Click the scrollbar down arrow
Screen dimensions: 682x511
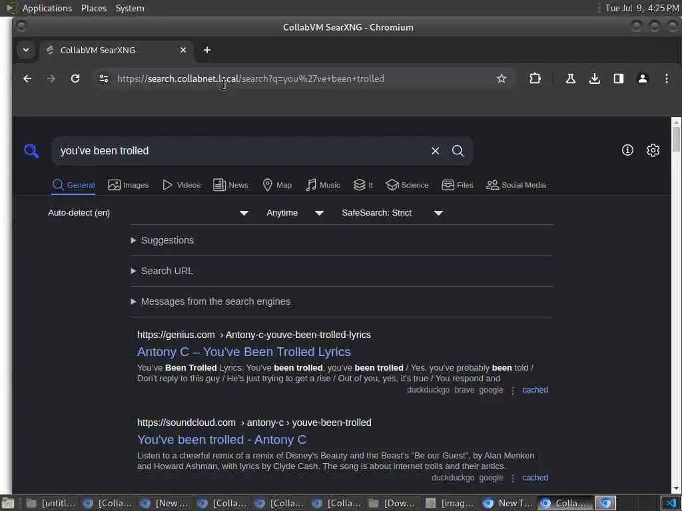point(676,489)
